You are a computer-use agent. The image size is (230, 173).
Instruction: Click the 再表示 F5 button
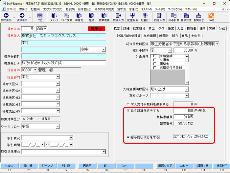coord(87,166)
